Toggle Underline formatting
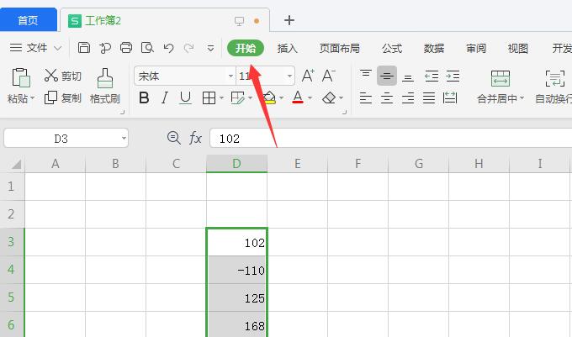This screenshot has height=337, width=572. pos(185,97)
